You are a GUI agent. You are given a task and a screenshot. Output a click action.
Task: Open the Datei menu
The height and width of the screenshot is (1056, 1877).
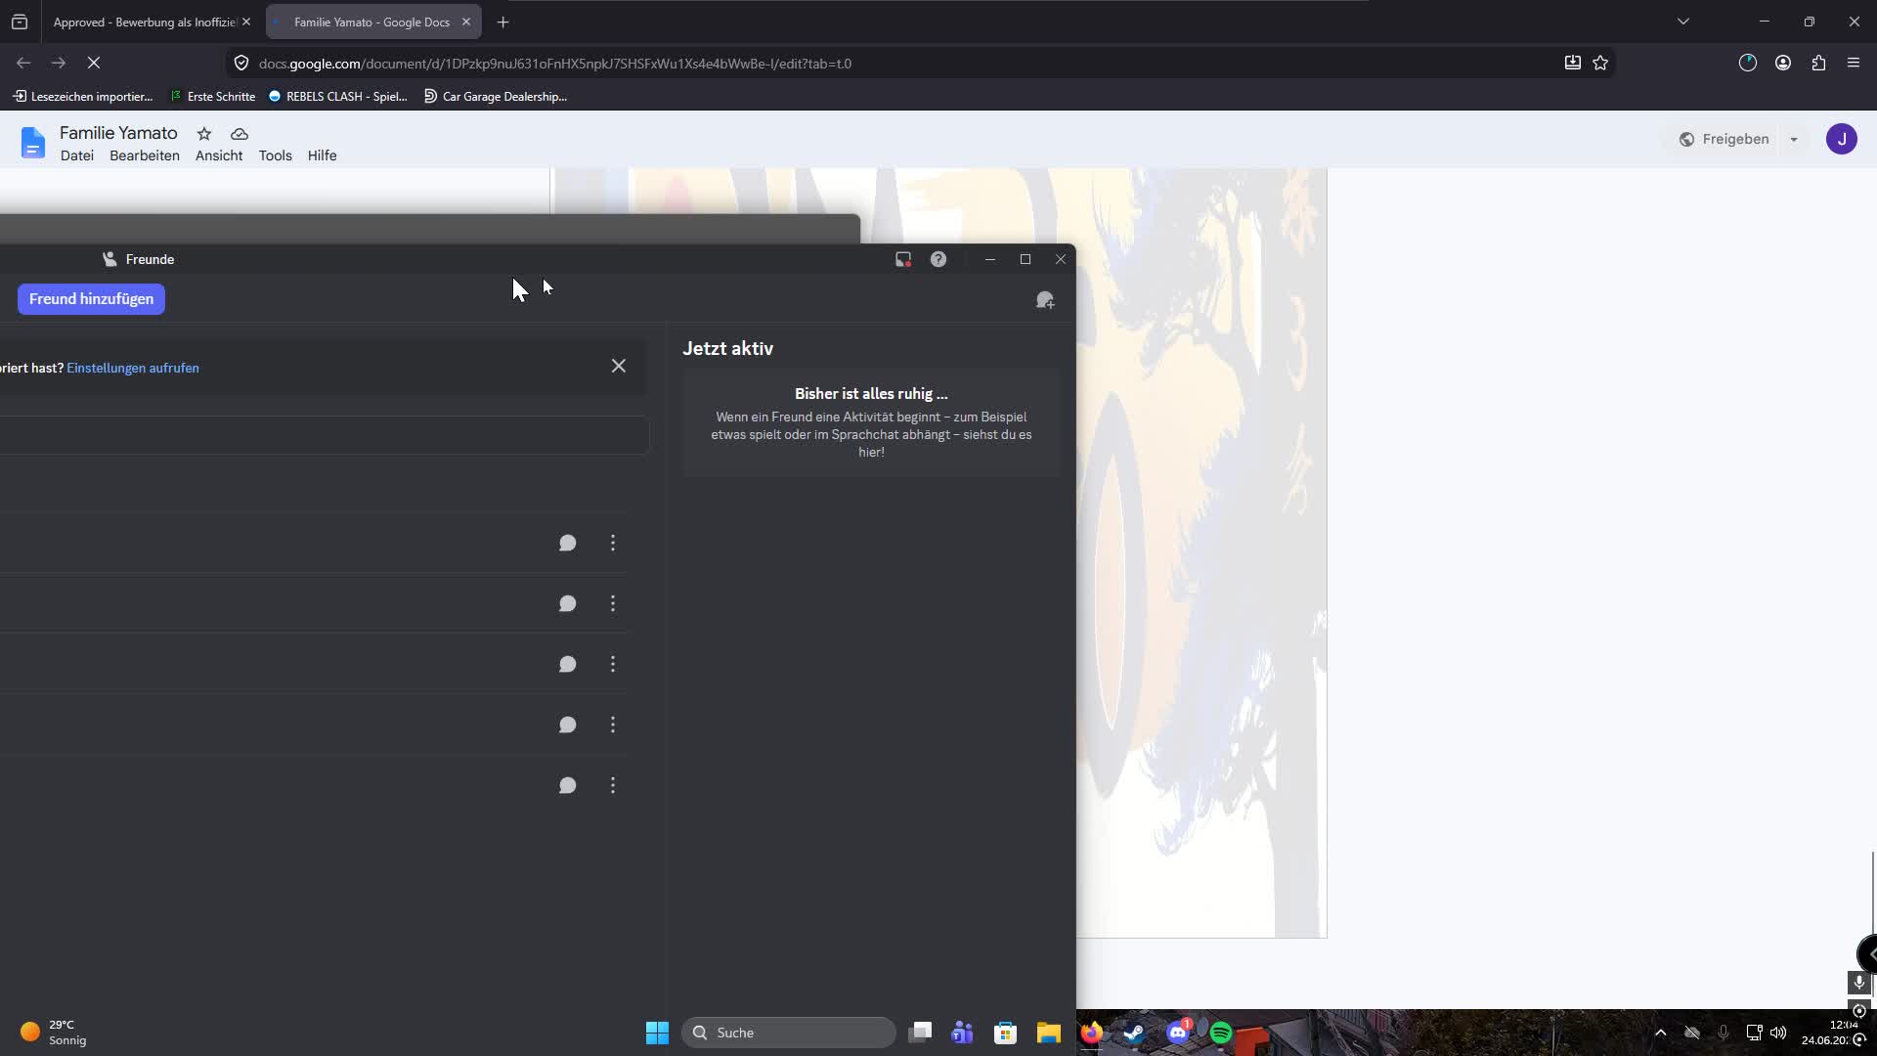[x=77, y=155]
